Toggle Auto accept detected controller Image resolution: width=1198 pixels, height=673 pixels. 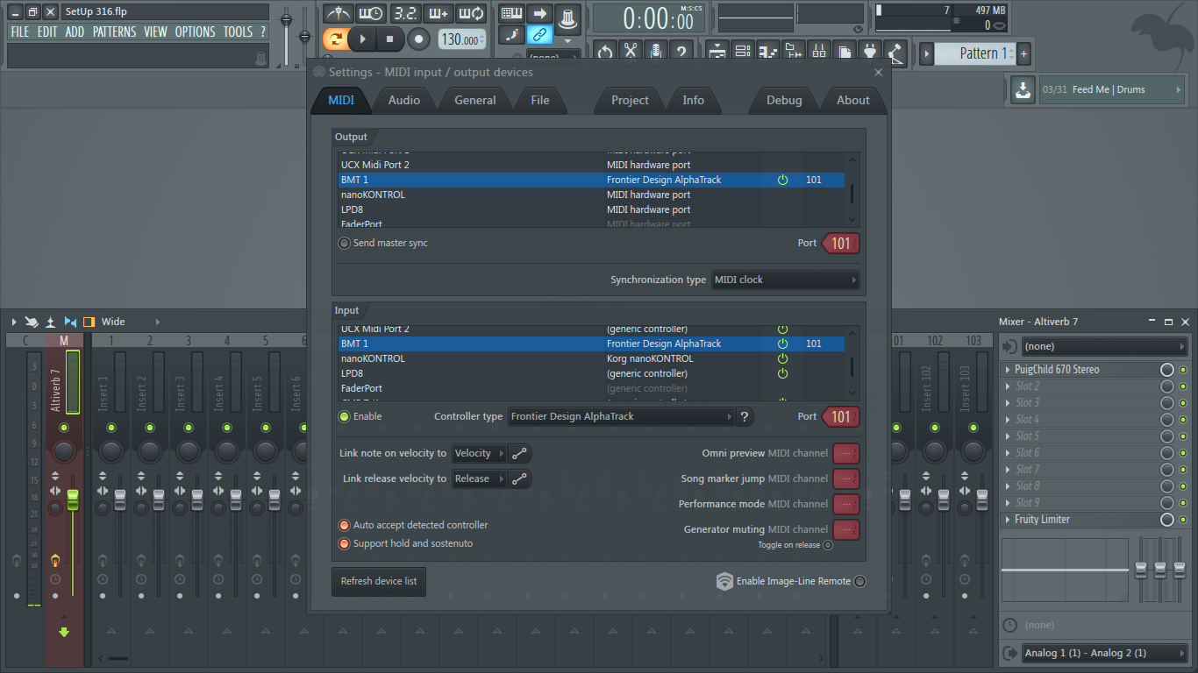(x=345, y=525)
